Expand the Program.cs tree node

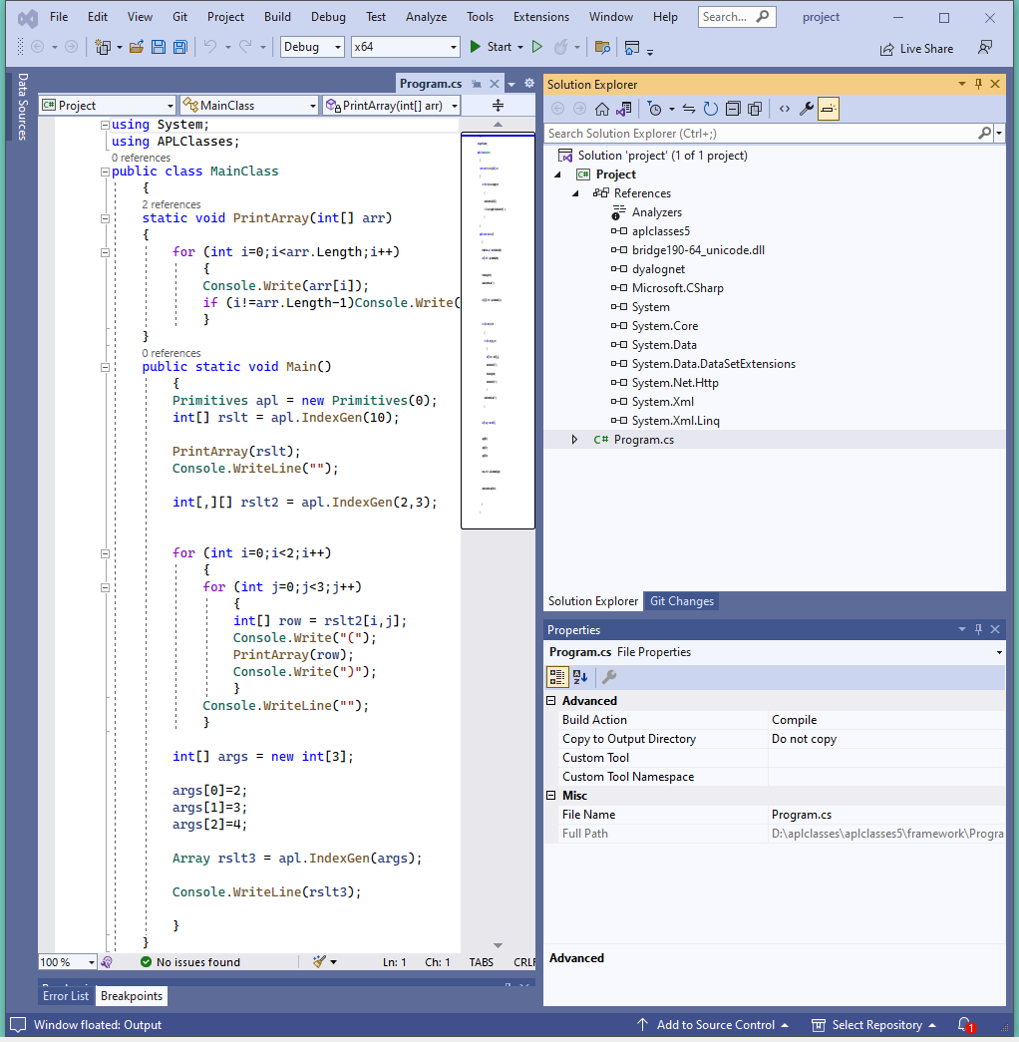coord(574,440)
